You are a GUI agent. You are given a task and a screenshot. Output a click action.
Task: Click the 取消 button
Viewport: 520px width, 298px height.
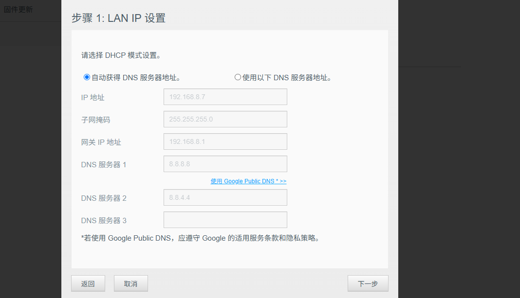pyautogui.click(x=130, y=283)
